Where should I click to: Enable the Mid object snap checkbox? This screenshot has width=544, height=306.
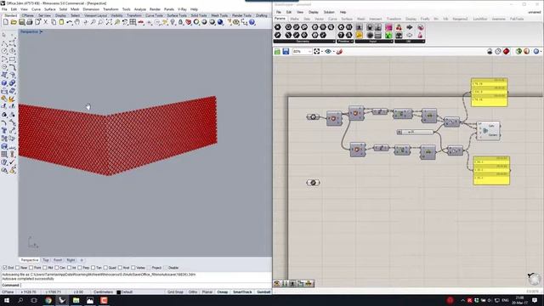(x=45, y=268)
